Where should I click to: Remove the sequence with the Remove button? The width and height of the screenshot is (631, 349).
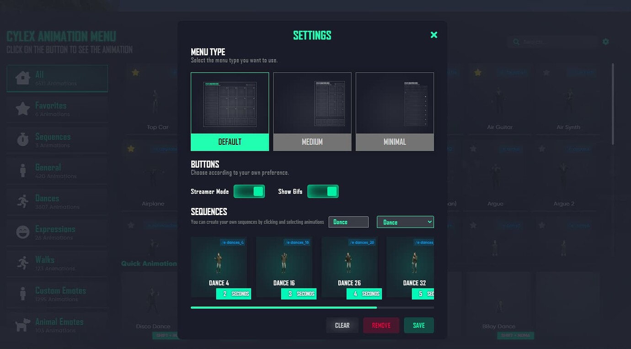click(381, 325)
